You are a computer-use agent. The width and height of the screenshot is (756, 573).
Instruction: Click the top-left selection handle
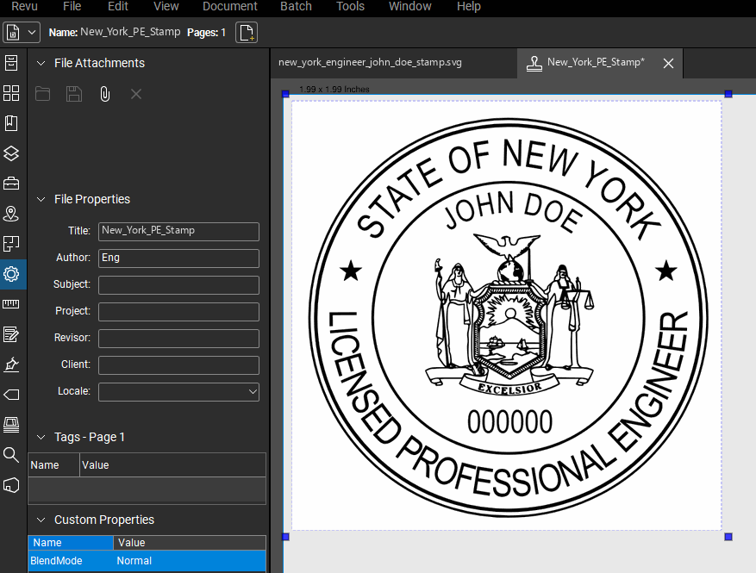coord(285,94)
